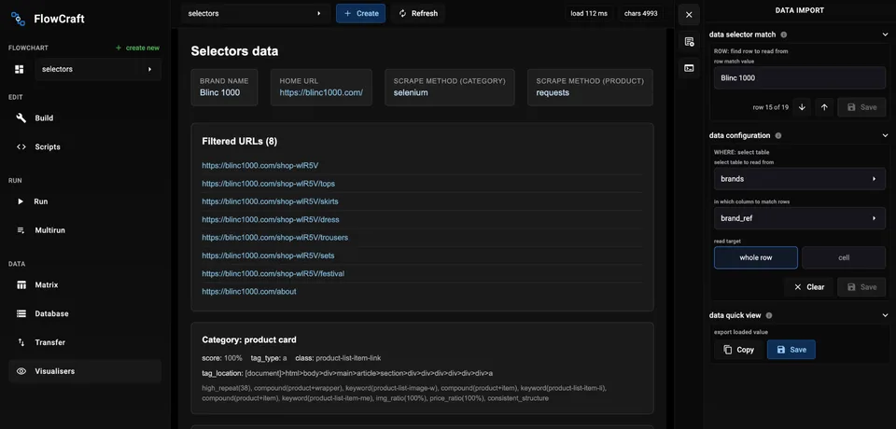Open the top selectors visualiser dropdown
This screenshot has height=429, width=896.
pos(256,13)
